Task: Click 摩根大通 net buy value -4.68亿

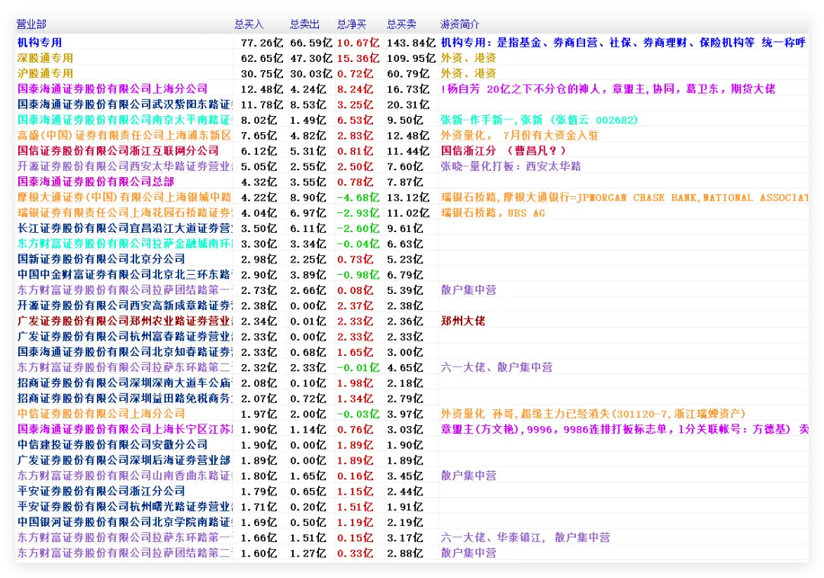Action: click(x=358, y=197)
